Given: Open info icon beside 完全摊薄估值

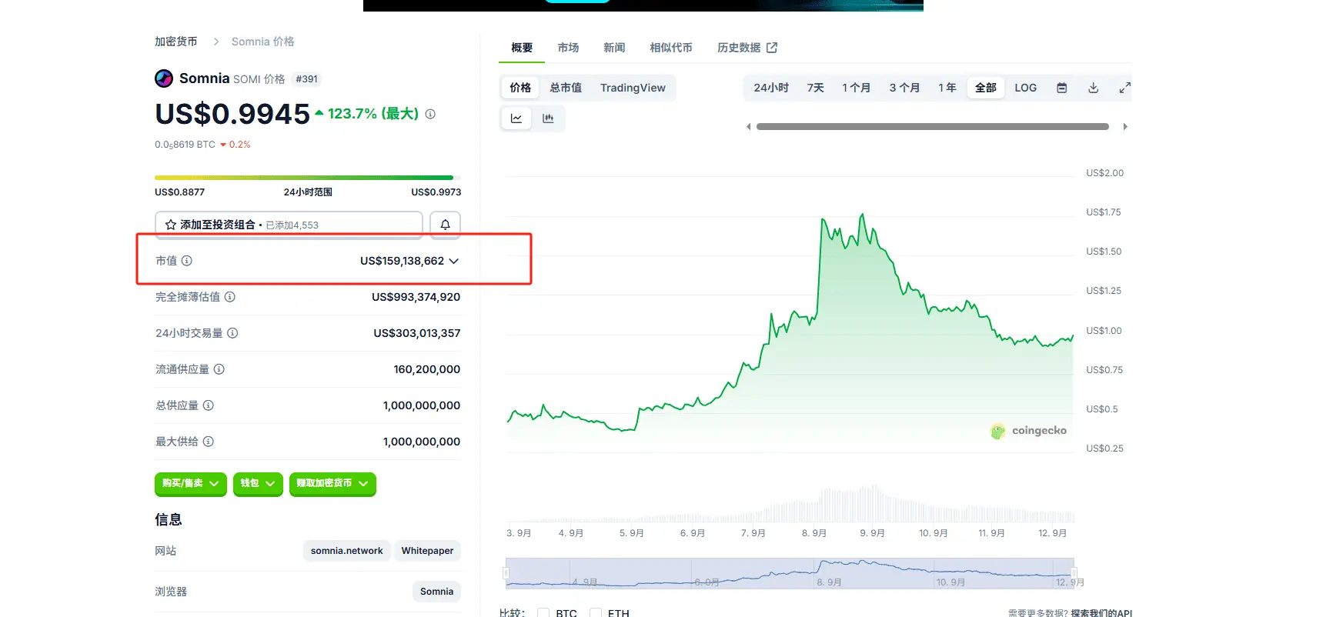Looking at the screenshot, I should [x=230, y=297].
